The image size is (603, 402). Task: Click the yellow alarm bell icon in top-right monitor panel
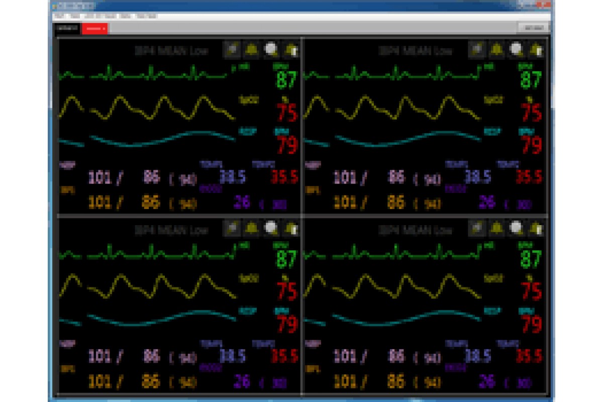[496, 49]
